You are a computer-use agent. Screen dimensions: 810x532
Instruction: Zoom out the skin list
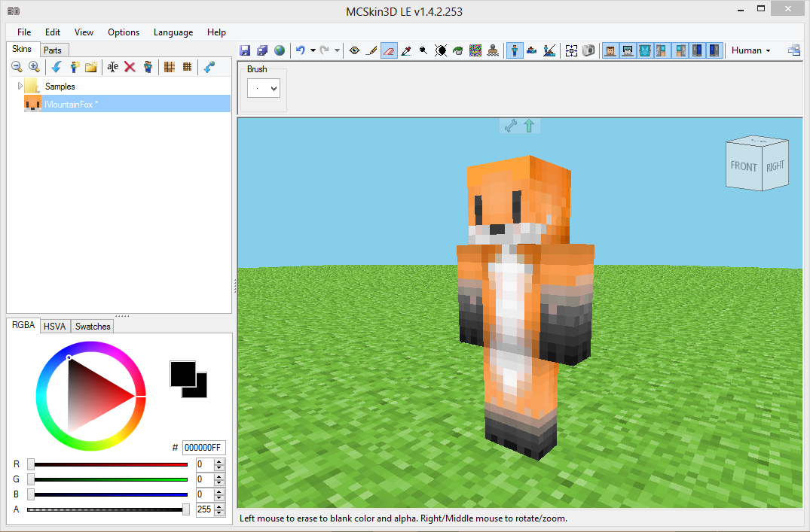(17, 66)
